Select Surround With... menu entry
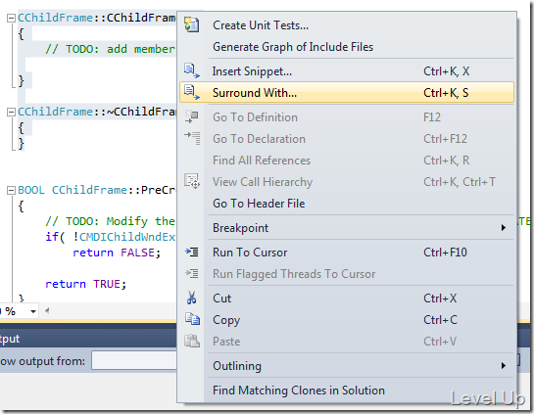This screenshot has width=534, height=414. pyautogui.click(x=347, y=93)
